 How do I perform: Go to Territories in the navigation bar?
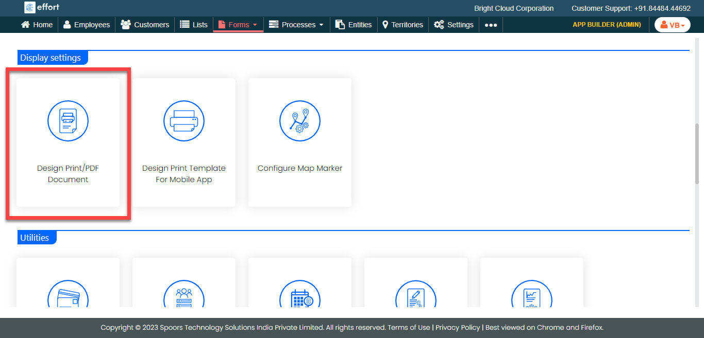click(x=403, y=25)
